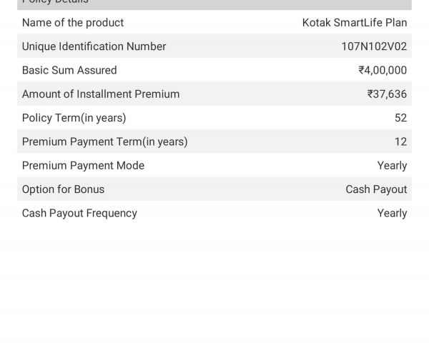Select the Policy Details header bar
The height and width of the screenshot is (343, 429).
214,5
